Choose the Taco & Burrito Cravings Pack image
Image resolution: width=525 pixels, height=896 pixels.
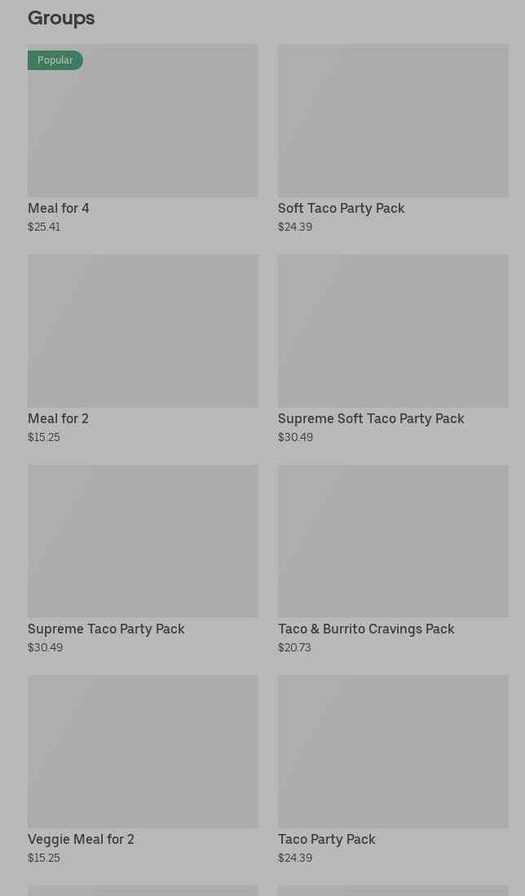[393, 541]
